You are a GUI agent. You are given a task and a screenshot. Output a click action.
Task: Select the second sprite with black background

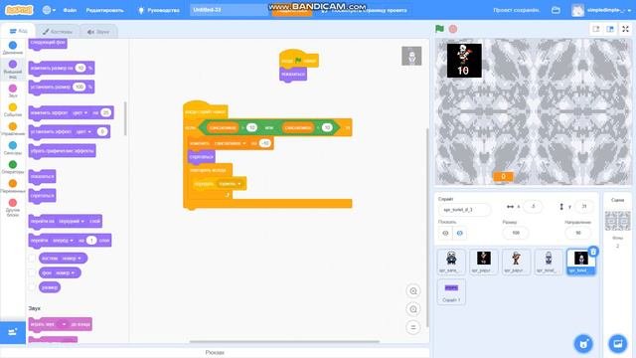(484, 262)
